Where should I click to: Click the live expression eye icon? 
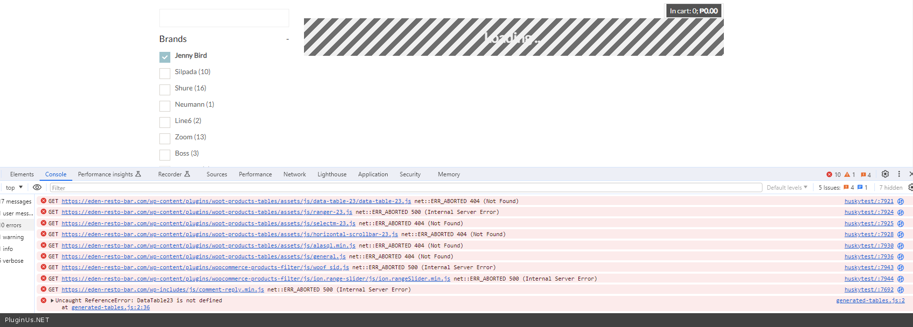click(x=37, y=188)
